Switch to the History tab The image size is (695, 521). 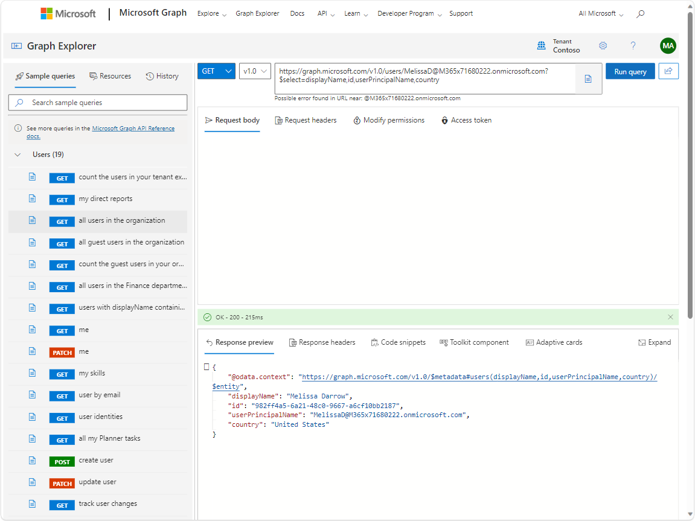pyautogui.click(x=162, y=76)
